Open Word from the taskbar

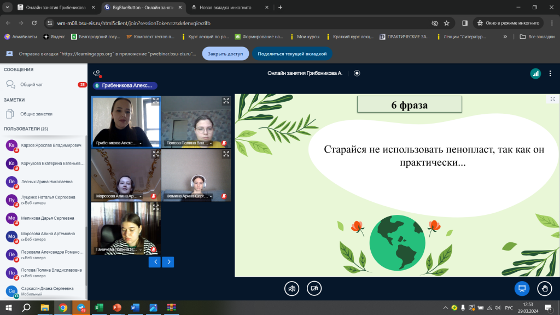(135, 307)
